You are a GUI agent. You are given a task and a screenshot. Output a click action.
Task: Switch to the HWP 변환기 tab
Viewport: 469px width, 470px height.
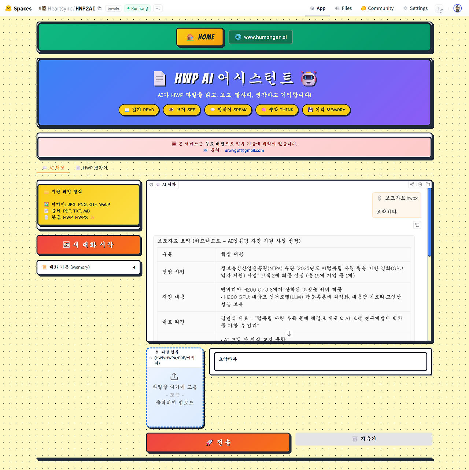[x=92, y=168]
